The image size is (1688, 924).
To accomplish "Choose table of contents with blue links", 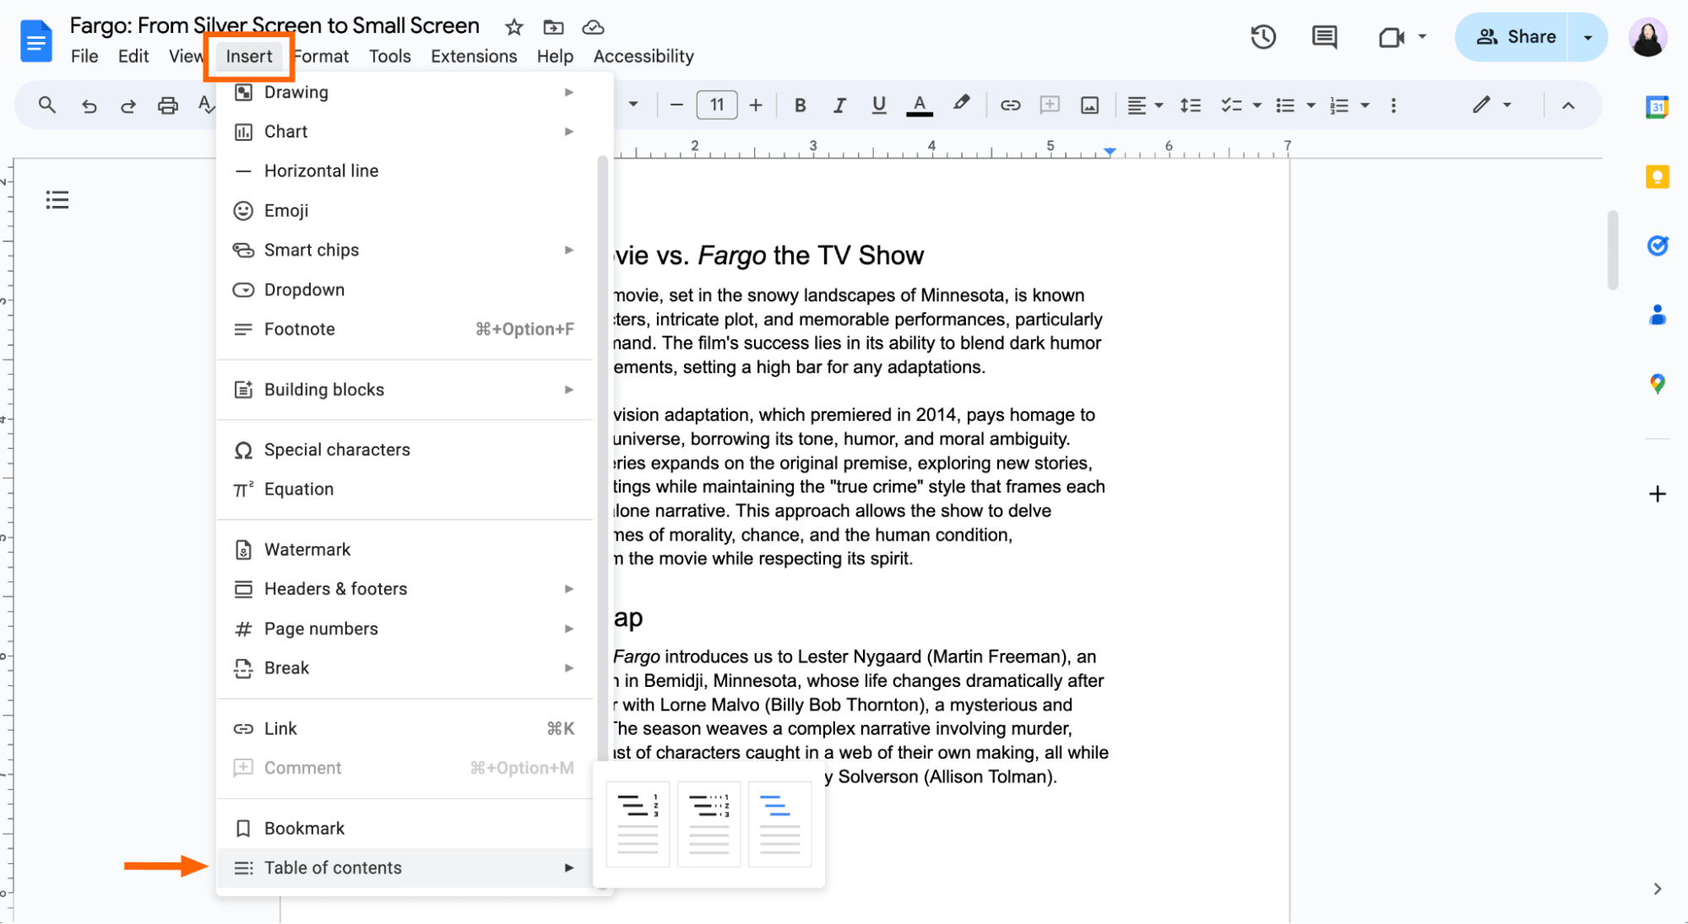I will [779, 824].
